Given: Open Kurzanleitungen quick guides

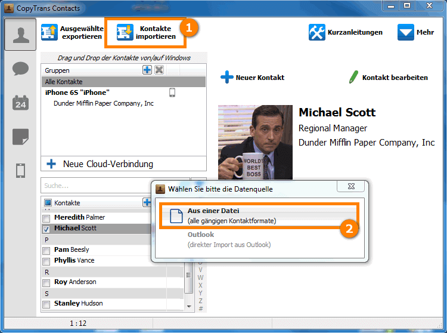Looking at the screenshot, I should (x=346, y=32).
